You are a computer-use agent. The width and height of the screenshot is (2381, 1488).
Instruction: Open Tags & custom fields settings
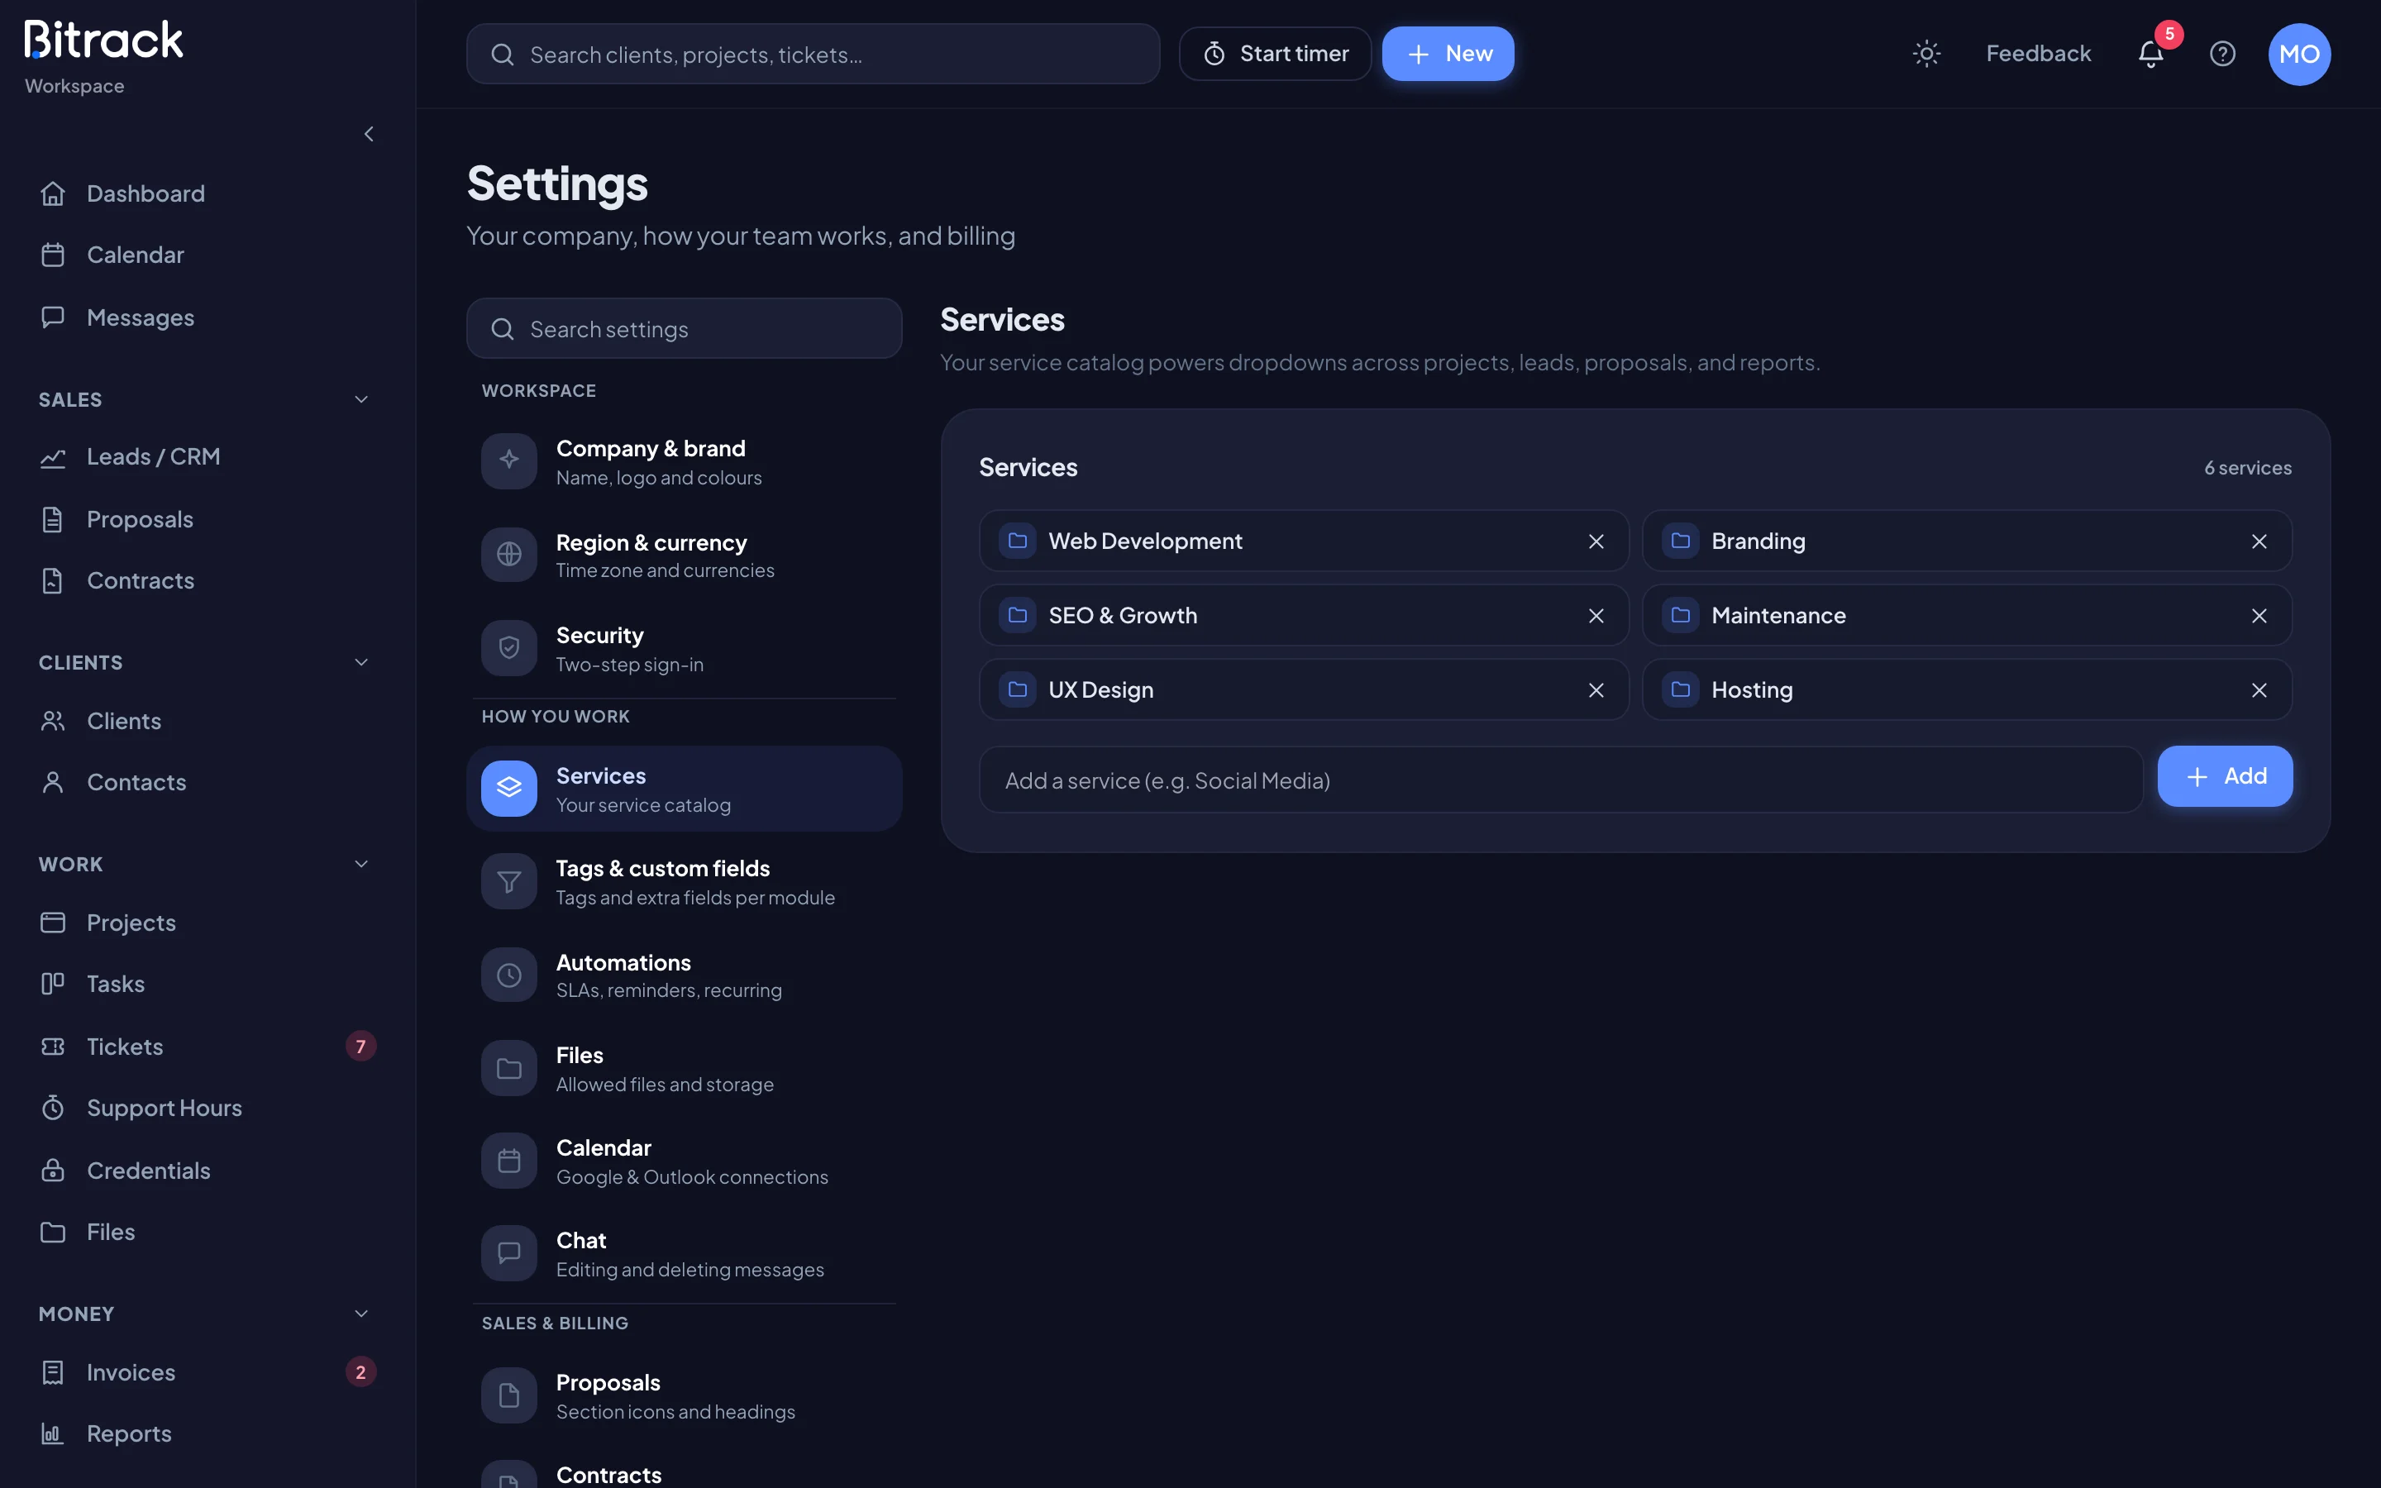(x=684, y=882)
